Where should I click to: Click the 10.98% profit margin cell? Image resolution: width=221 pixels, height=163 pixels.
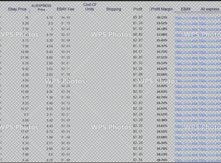pyautogui.click(x=162, y=35)
